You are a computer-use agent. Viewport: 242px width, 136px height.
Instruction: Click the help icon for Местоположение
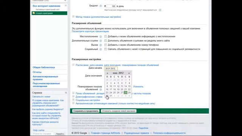pyautogui.click(x=101, y=37)
